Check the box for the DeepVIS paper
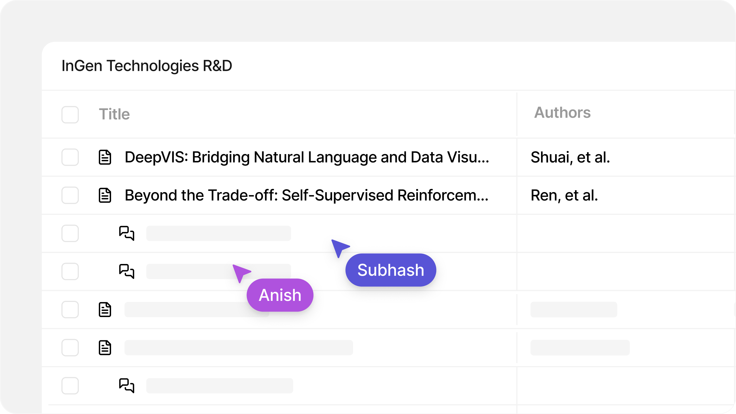 (x=70, y=157)
